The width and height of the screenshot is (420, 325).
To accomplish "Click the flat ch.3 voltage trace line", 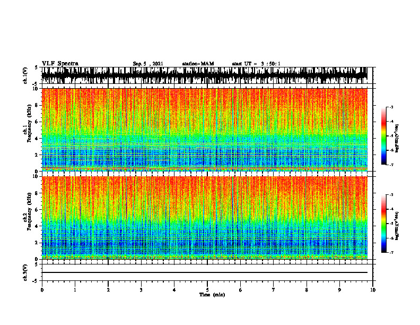I will [204, 272].
